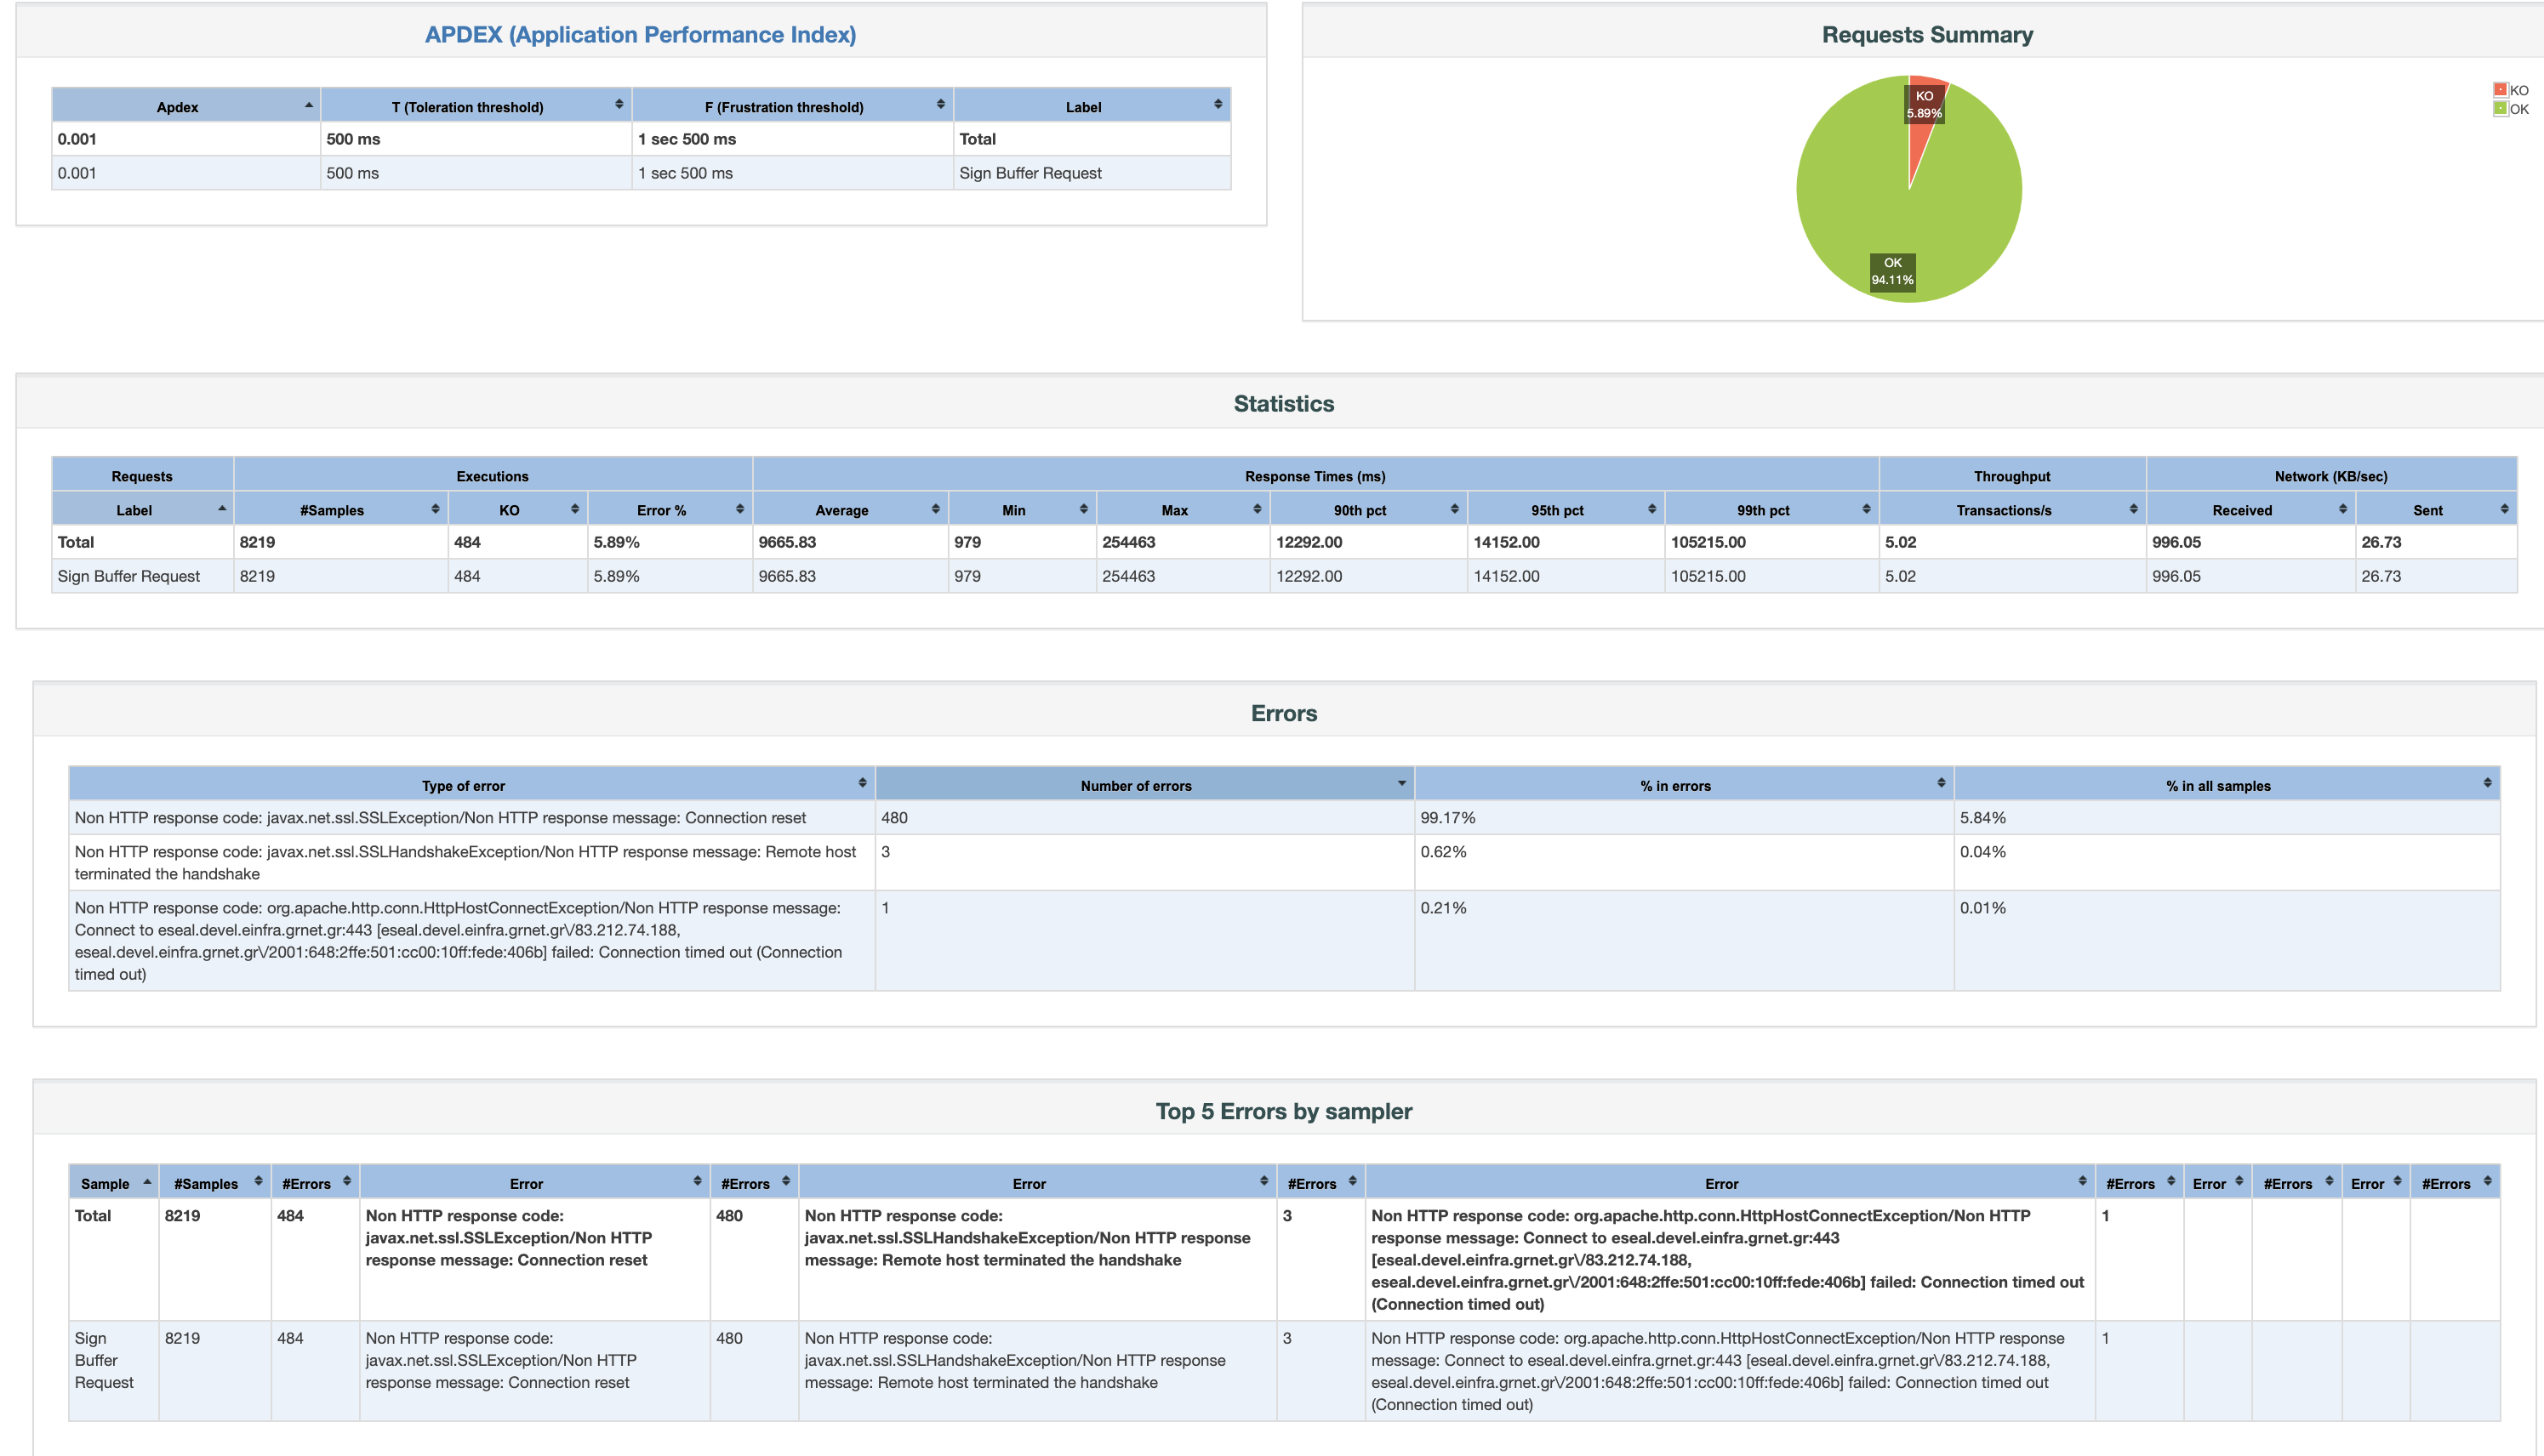2544x1456 pixels.
Task: Sort Statistics by KO column arrow
Action: click(x=574, y=509)
